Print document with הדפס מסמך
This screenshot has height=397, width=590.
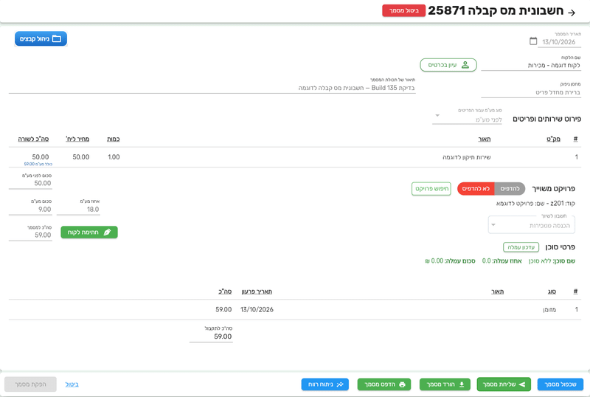coord(384,384)
